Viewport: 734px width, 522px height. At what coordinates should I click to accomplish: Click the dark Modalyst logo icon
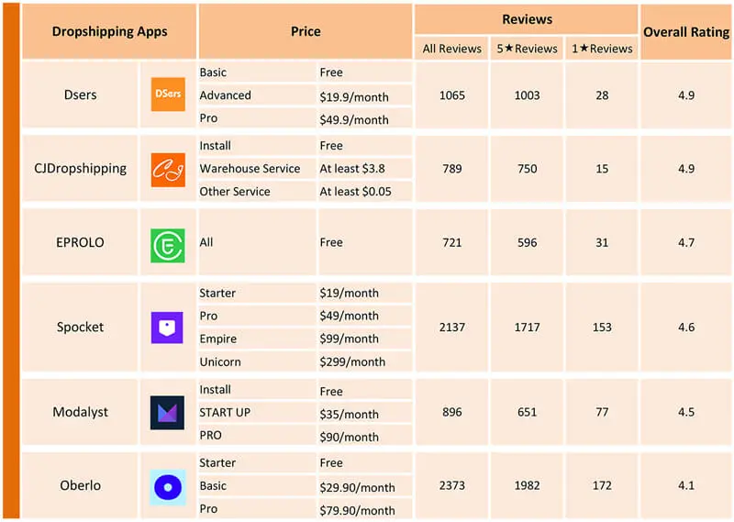pos(167,413)
